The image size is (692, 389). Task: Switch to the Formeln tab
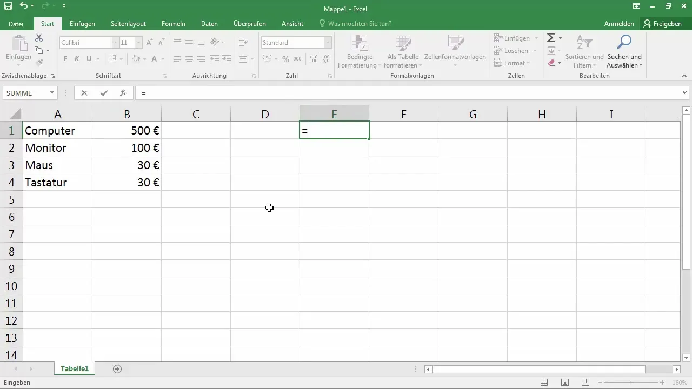pos(174,24)
